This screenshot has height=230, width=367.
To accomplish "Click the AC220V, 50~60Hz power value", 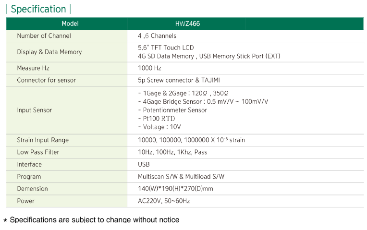I will tap(164, 201).
